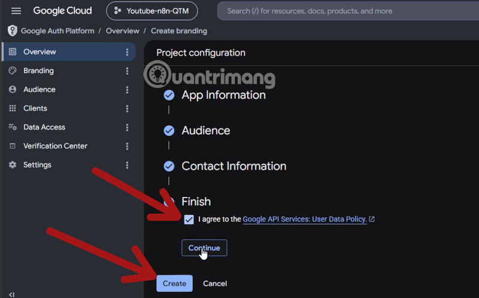
Task: Select Clients in the sidebar
Action: (69, 108)
